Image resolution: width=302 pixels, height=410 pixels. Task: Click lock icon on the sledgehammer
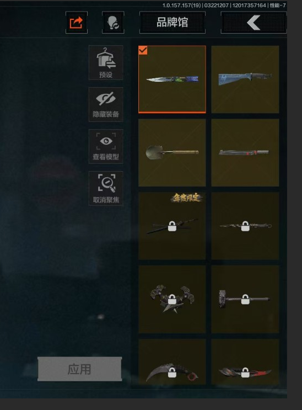pyautogui.click(x=245, y=300)
